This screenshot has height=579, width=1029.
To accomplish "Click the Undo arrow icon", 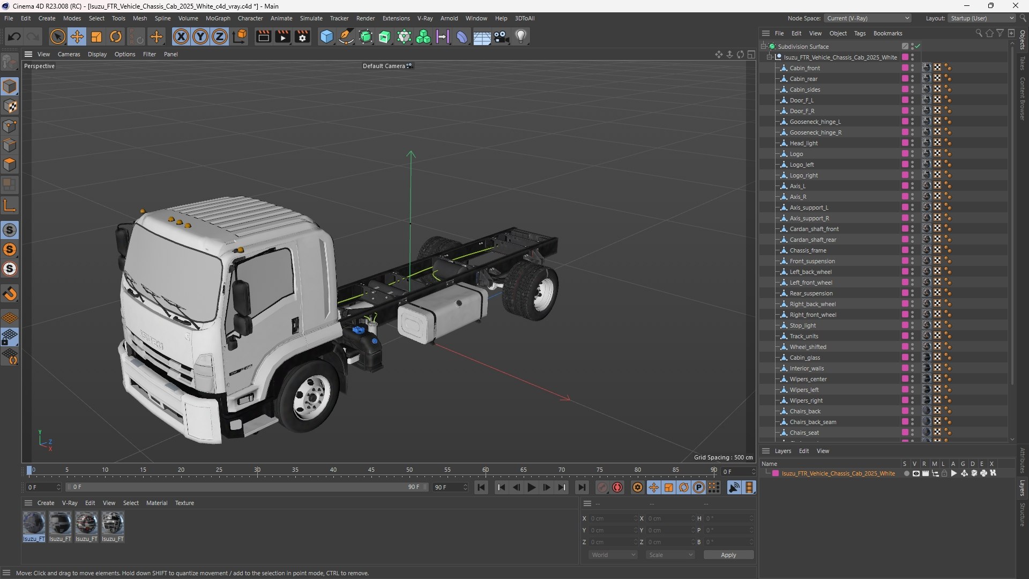I will [x=14, y=36].
